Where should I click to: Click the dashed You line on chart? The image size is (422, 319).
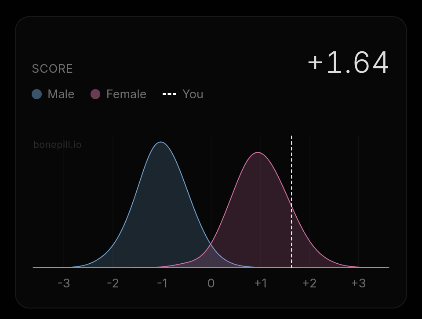(x=291, y=201)
